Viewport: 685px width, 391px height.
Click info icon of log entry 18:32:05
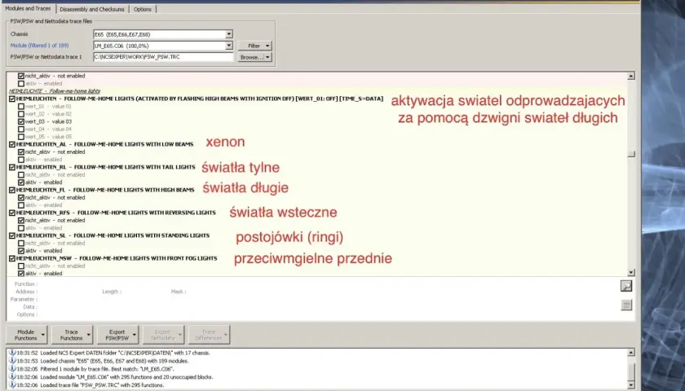(x=12, y=369)
